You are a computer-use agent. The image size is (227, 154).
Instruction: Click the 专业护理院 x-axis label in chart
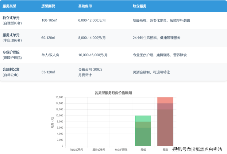pyautogui.click(x=121, y=150)
